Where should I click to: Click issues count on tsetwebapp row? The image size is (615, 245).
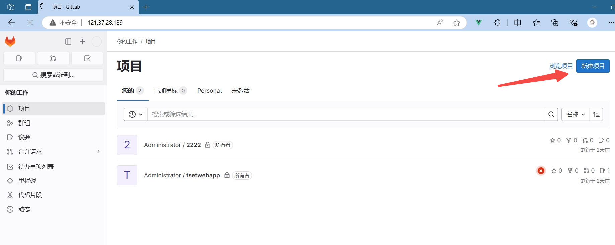605,171
